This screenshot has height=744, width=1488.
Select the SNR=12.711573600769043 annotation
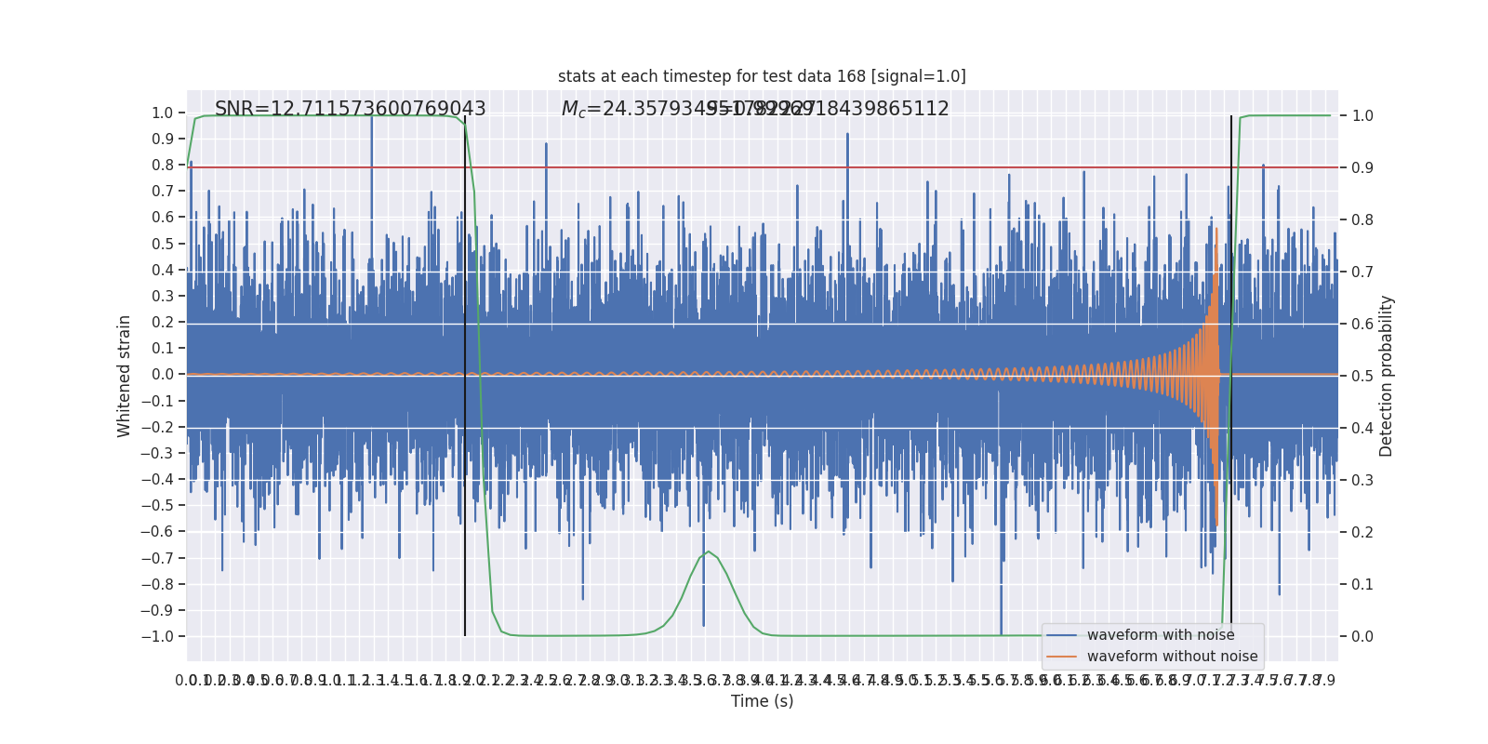351,109
